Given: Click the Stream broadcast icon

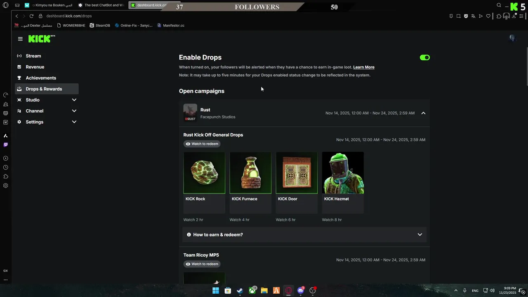Looking at the screenshot, I should point(19,56).
